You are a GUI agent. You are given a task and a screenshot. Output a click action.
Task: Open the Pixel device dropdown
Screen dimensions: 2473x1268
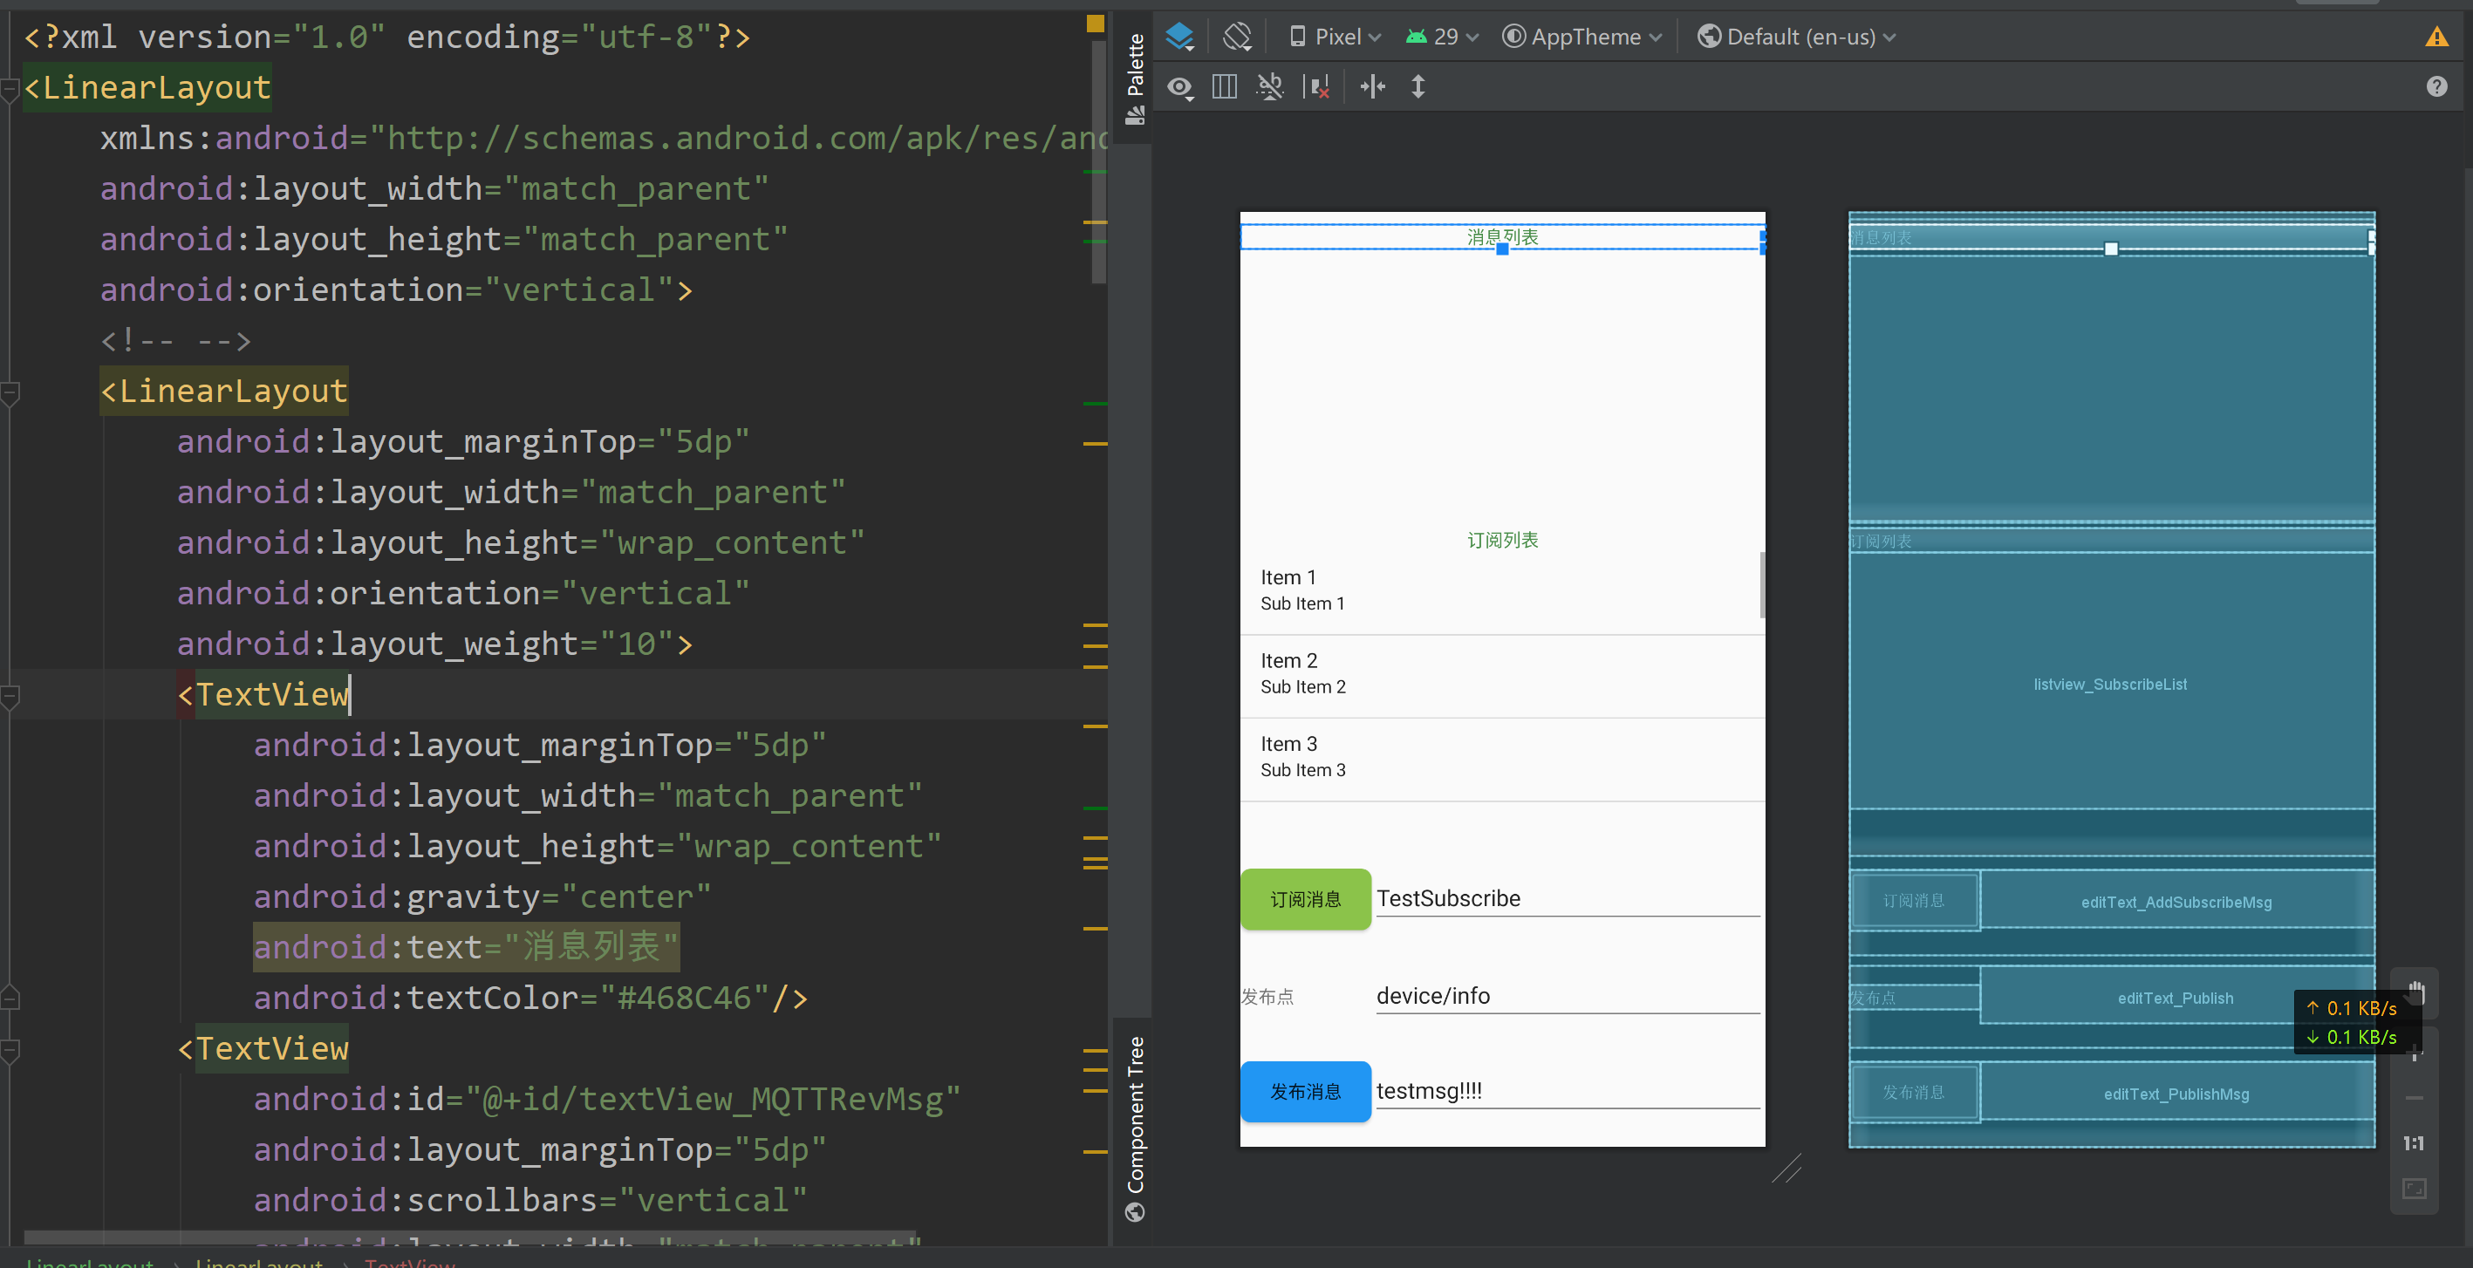click(x=1336, y=37)
